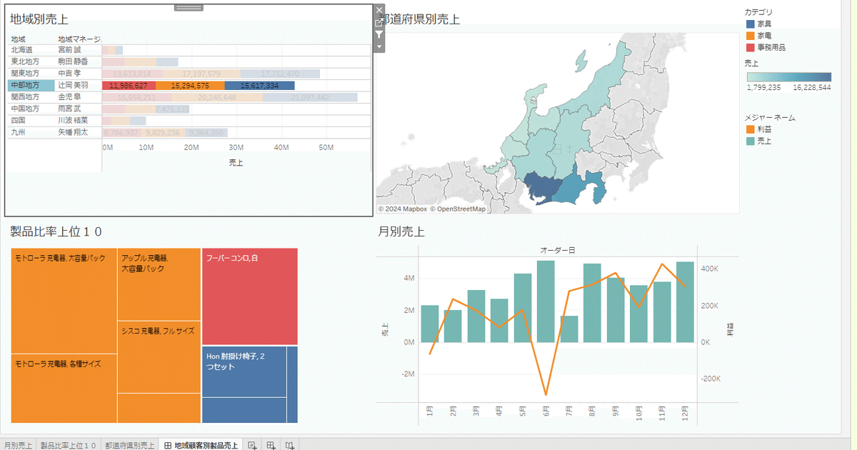The width and height of the screenshot is (857, 450).
Task: Select 家具 blue legend swatch
Action: pyautogui.click(x=750, y=24)
